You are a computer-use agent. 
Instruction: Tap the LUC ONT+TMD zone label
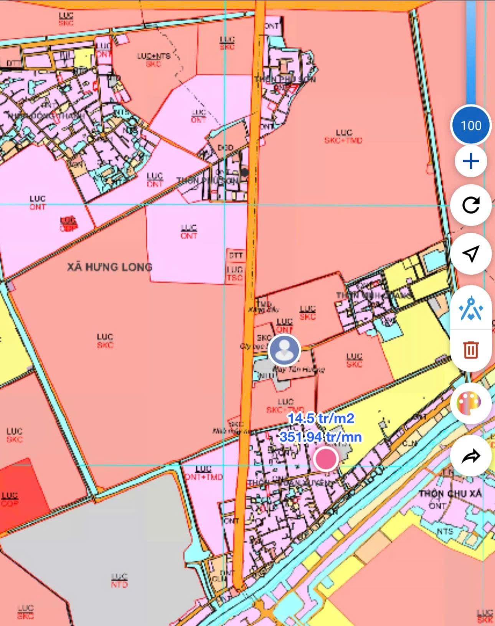point(203,473)
